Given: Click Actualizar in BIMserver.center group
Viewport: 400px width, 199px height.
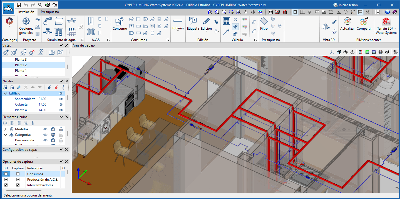Looking at the screenshot, I should click(347, 24).
